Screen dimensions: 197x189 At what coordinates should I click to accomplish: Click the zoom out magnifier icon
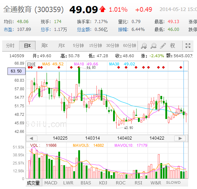(153, 46)
